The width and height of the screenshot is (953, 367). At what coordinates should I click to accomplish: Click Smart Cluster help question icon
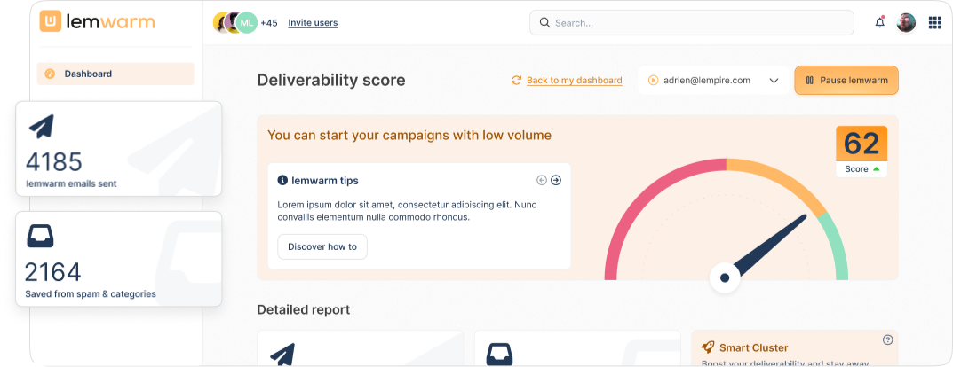(x=887, y=340)
